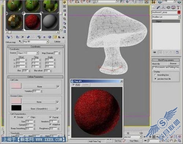This screenshot has height=144, width=183.
Task: Select the Circular cell radio button
Action: coord(15,117)
